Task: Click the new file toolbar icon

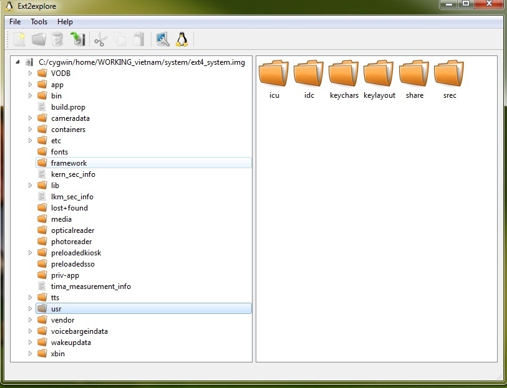Action: click(19, 39)
